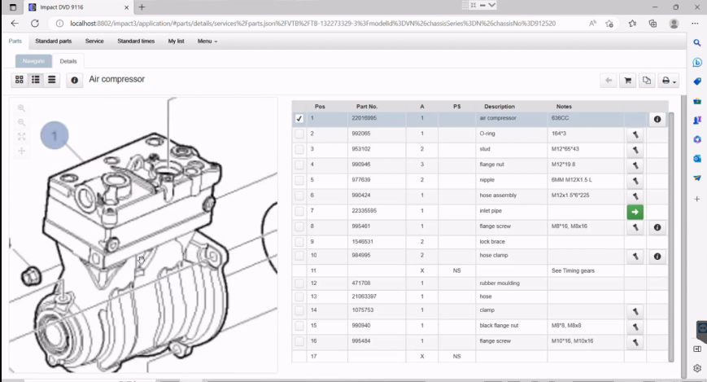Open info icon for air compressor row
Screen dimensions: 707x382
click(x=657, y=119)
